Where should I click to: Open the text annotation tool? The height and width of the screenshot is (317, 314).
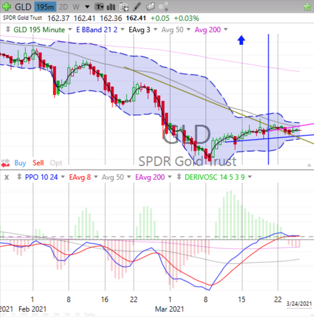click(x=99, y=7)
